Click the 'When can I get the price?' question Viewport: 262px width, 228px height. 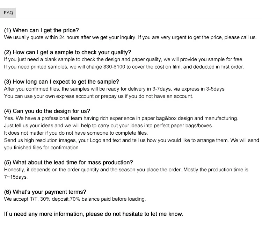tap(42, 30)
